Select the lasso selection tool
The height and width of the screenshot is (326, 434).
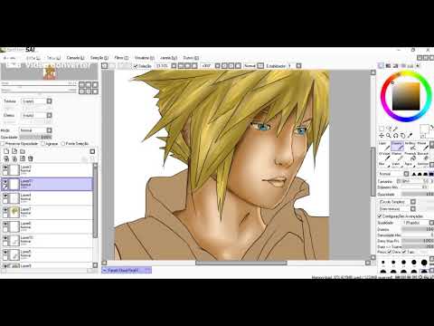point(389,129)
